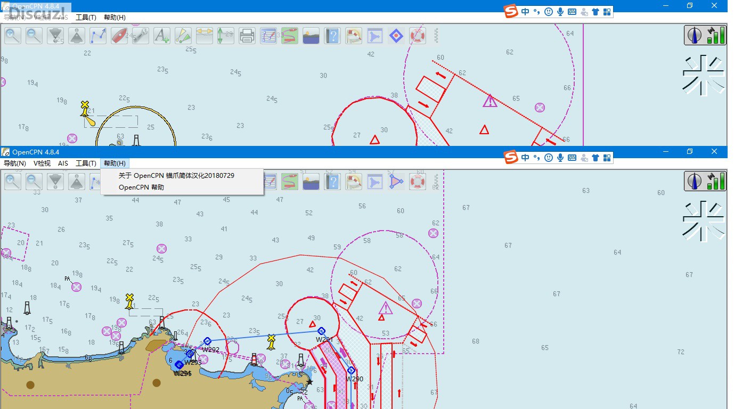This screenshot has height=409, width=734.
Task: Close the 帮助(H) menu in bottom window
Action: coord(115,163)
